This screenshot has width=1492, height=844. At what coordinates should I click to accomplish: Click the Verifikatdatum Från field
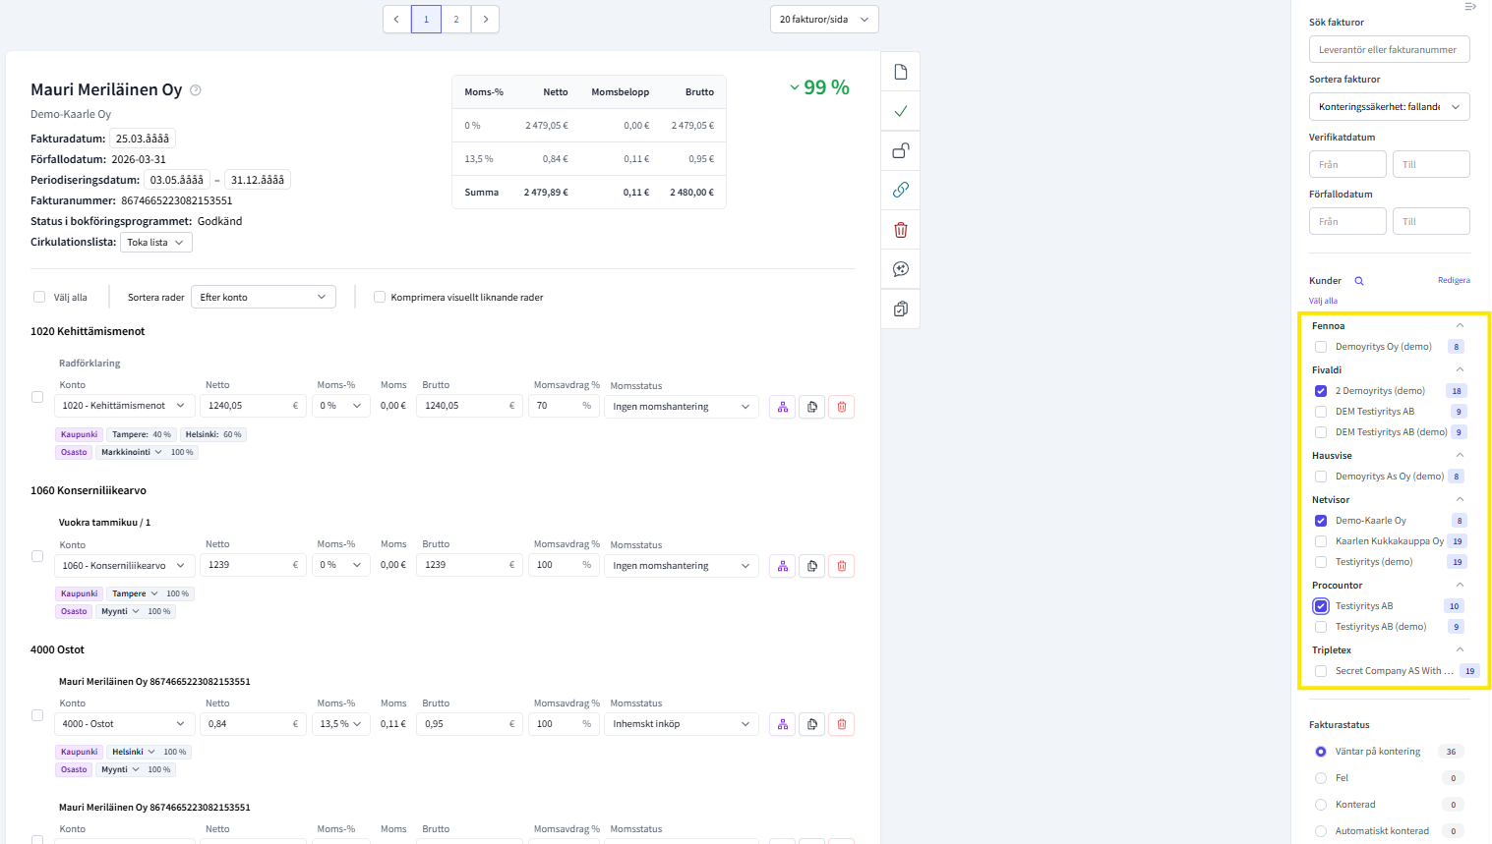tap(1347, 164)
